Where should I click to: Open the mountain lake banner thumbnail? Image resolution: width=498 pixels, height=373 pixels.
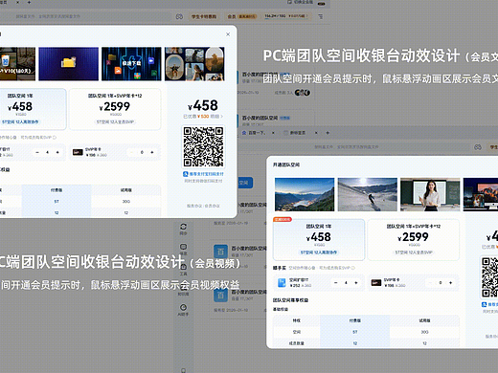coord(305,194)
